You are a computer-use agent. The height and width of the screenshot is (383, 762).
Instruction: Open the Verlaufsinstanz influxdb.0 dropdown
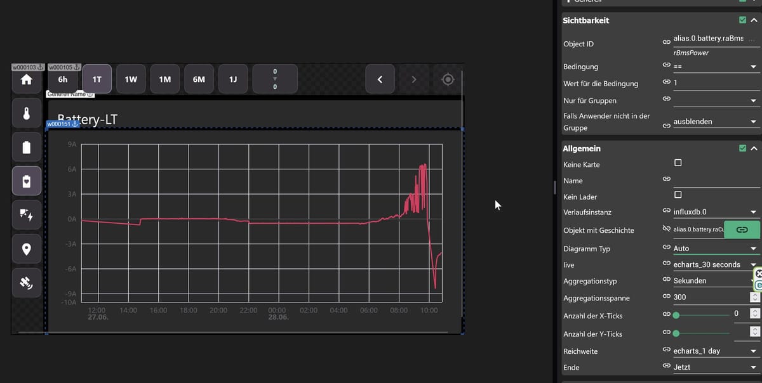coord(716,212)
